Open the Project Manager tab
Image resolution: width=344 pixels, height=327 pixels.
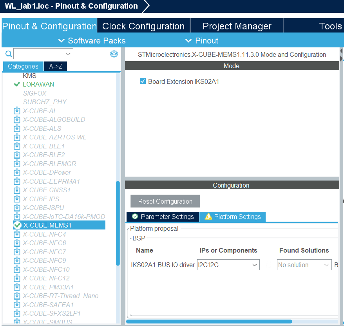click(x=237, y=26)
